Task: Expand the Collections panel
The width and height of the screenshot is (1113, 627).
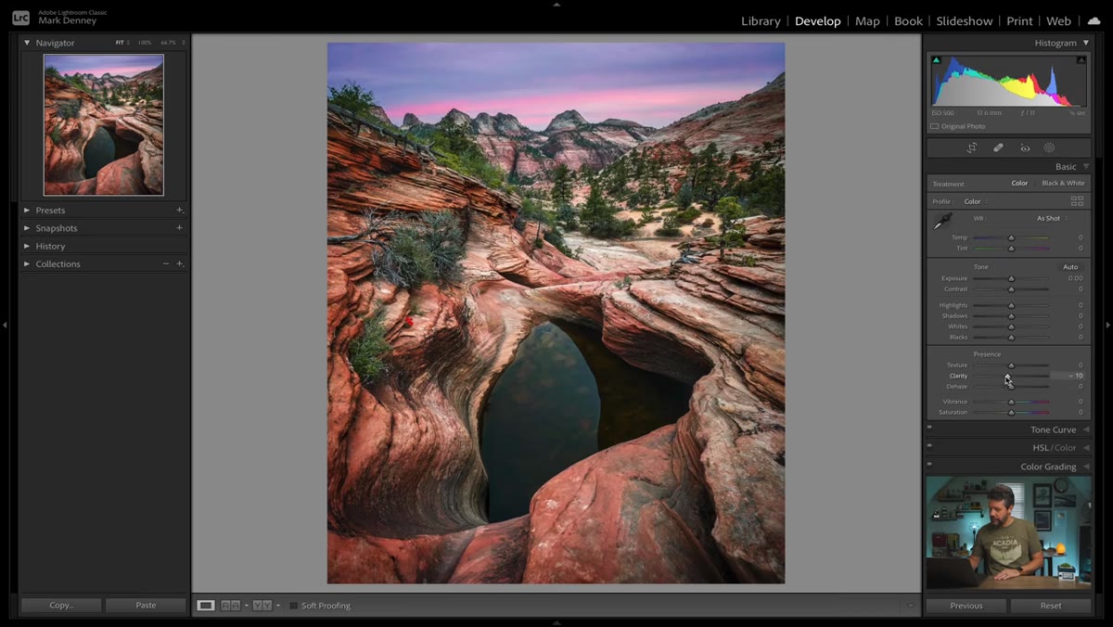Action: [27, 264]
